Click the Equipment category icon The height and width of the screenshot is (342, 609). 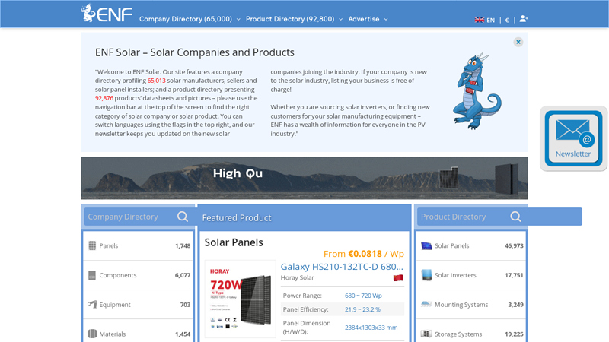92,305
